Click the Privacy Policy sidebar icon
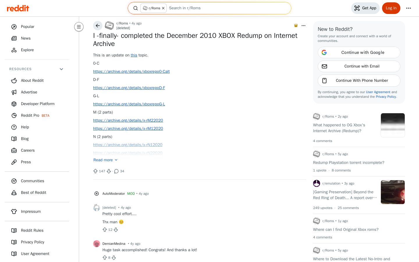This screenshot has width=419, height=262. point(14,242)
